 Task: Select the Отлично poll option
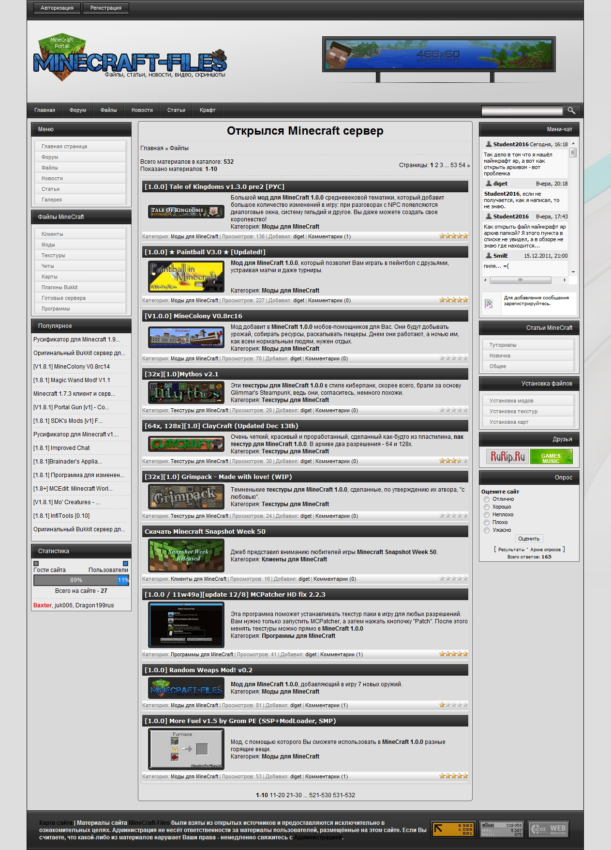click(487, 499)
